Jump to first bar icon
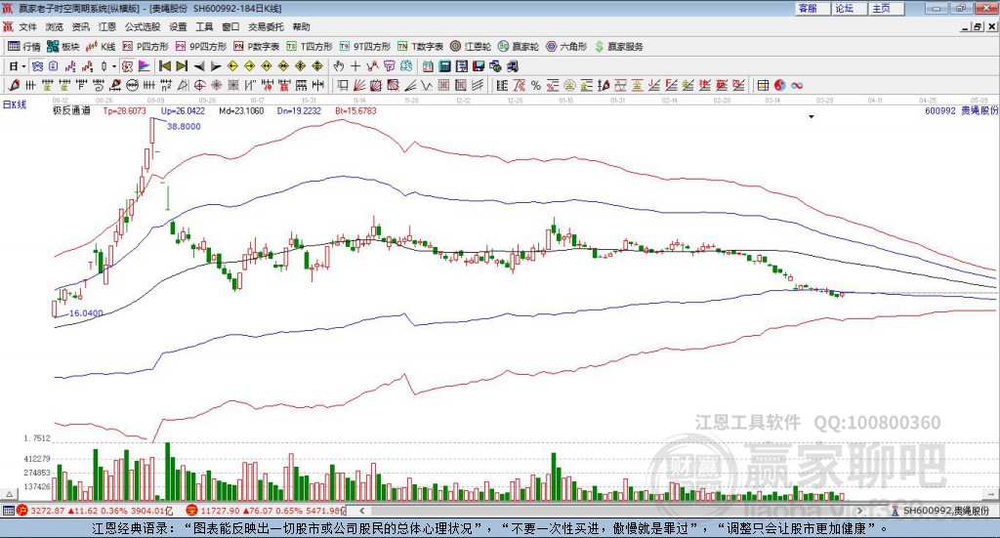 click(x=164, y=66)
